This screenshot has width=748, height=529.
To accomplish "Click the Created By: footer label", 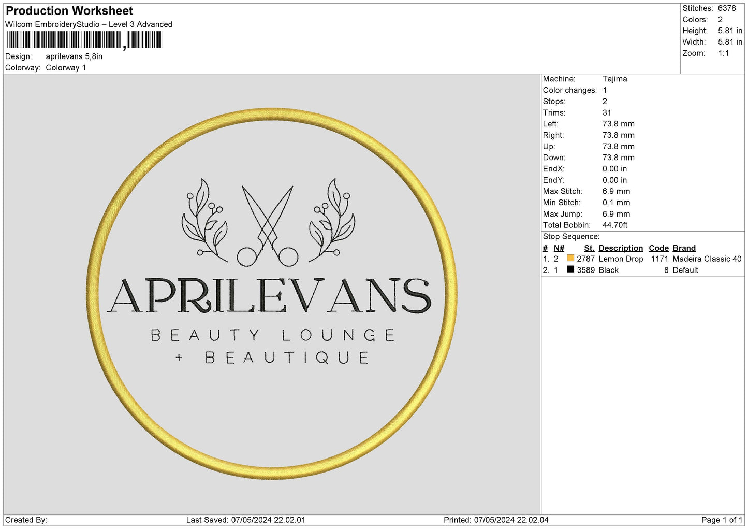I will pos(26,520).
